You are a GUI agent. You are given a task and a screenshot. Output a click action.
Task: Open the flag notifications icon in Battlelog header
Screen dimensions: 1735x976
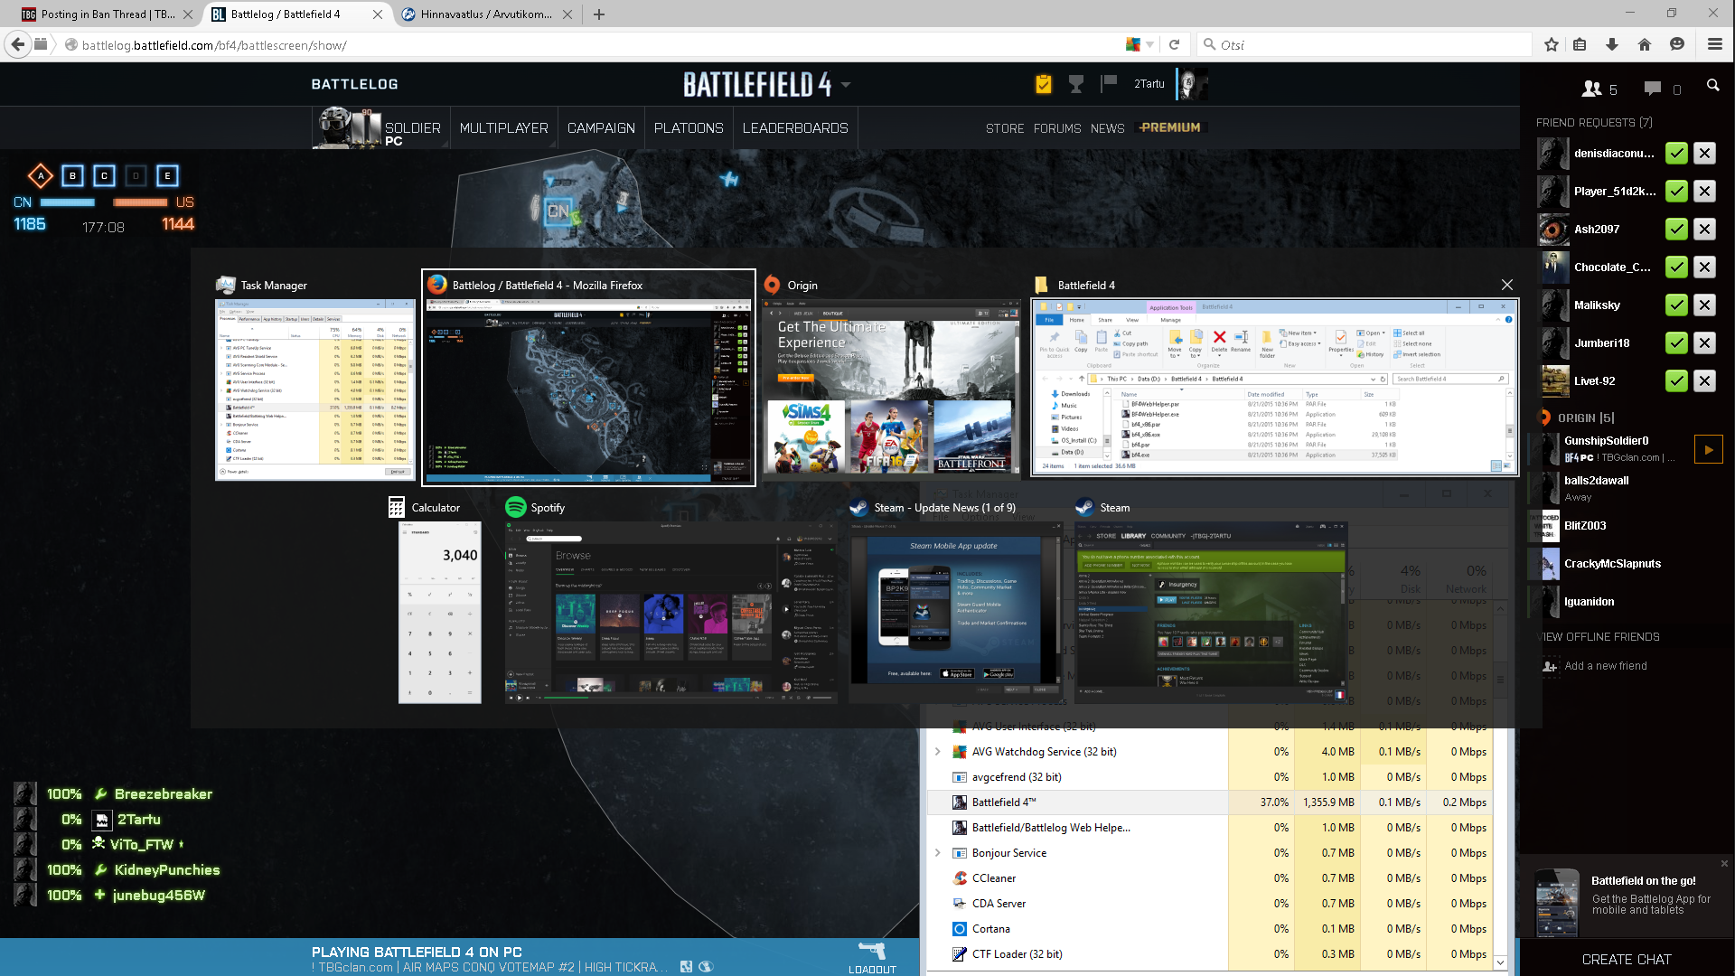(1109, 84)
